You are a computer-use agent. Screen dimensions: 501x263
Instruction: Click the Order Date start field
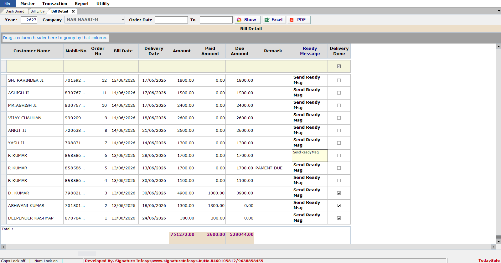click(x=171, y=20)
